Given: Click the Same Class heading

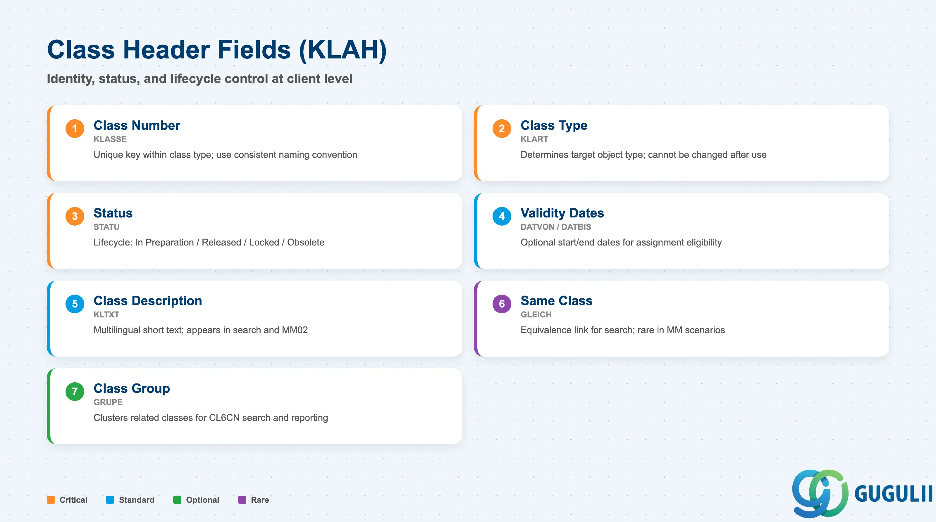Looking at the screenshot, I should [x=556, y=300].
